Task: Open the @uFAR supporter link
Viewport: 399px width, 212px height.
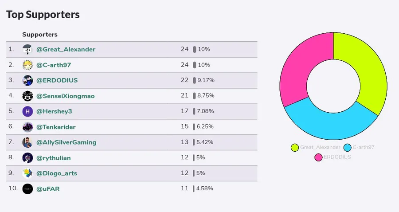Action: coord(48,188)
